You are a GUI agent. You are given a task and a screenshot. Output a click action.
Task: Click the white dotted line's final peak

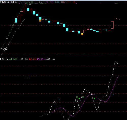point(115,61)
